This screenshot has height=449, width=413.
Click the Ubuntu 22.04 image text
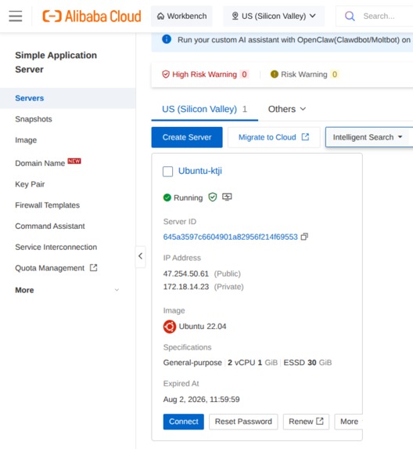203,327
